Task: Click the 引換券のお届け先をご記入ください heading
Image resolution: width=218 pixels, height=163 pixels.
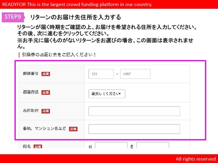Action: pos(59,54)
